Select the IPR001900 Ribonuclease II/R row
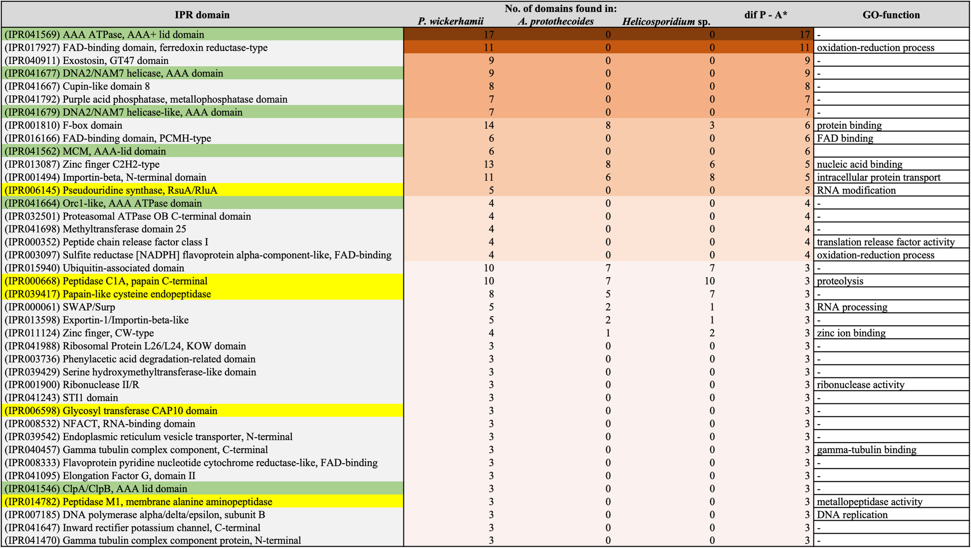This screenshot has width=971, height=548. [203, 385]
